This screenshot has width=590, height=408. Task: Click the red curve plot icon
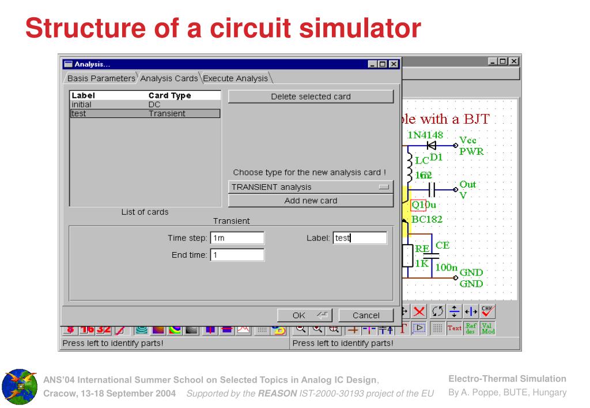pyautogui.click(x=243, y=330)
